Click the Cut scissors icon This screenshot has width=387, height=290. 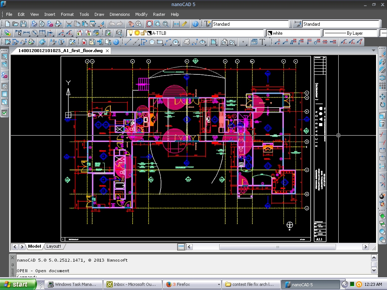tap(69, 24)
